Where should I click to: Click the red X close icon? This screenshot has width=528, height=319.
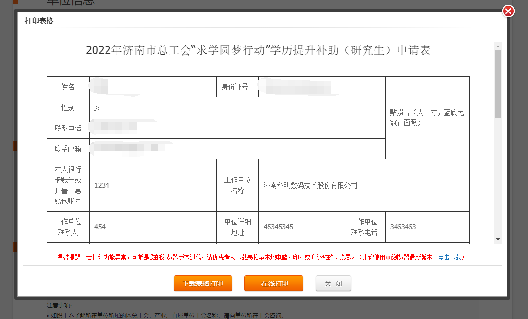tap(508, 11)
